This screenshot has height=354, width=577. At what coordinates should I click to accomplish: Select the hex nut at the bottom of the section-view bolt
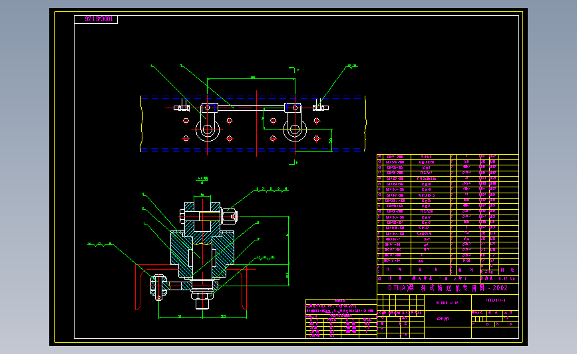pos(202,296)
